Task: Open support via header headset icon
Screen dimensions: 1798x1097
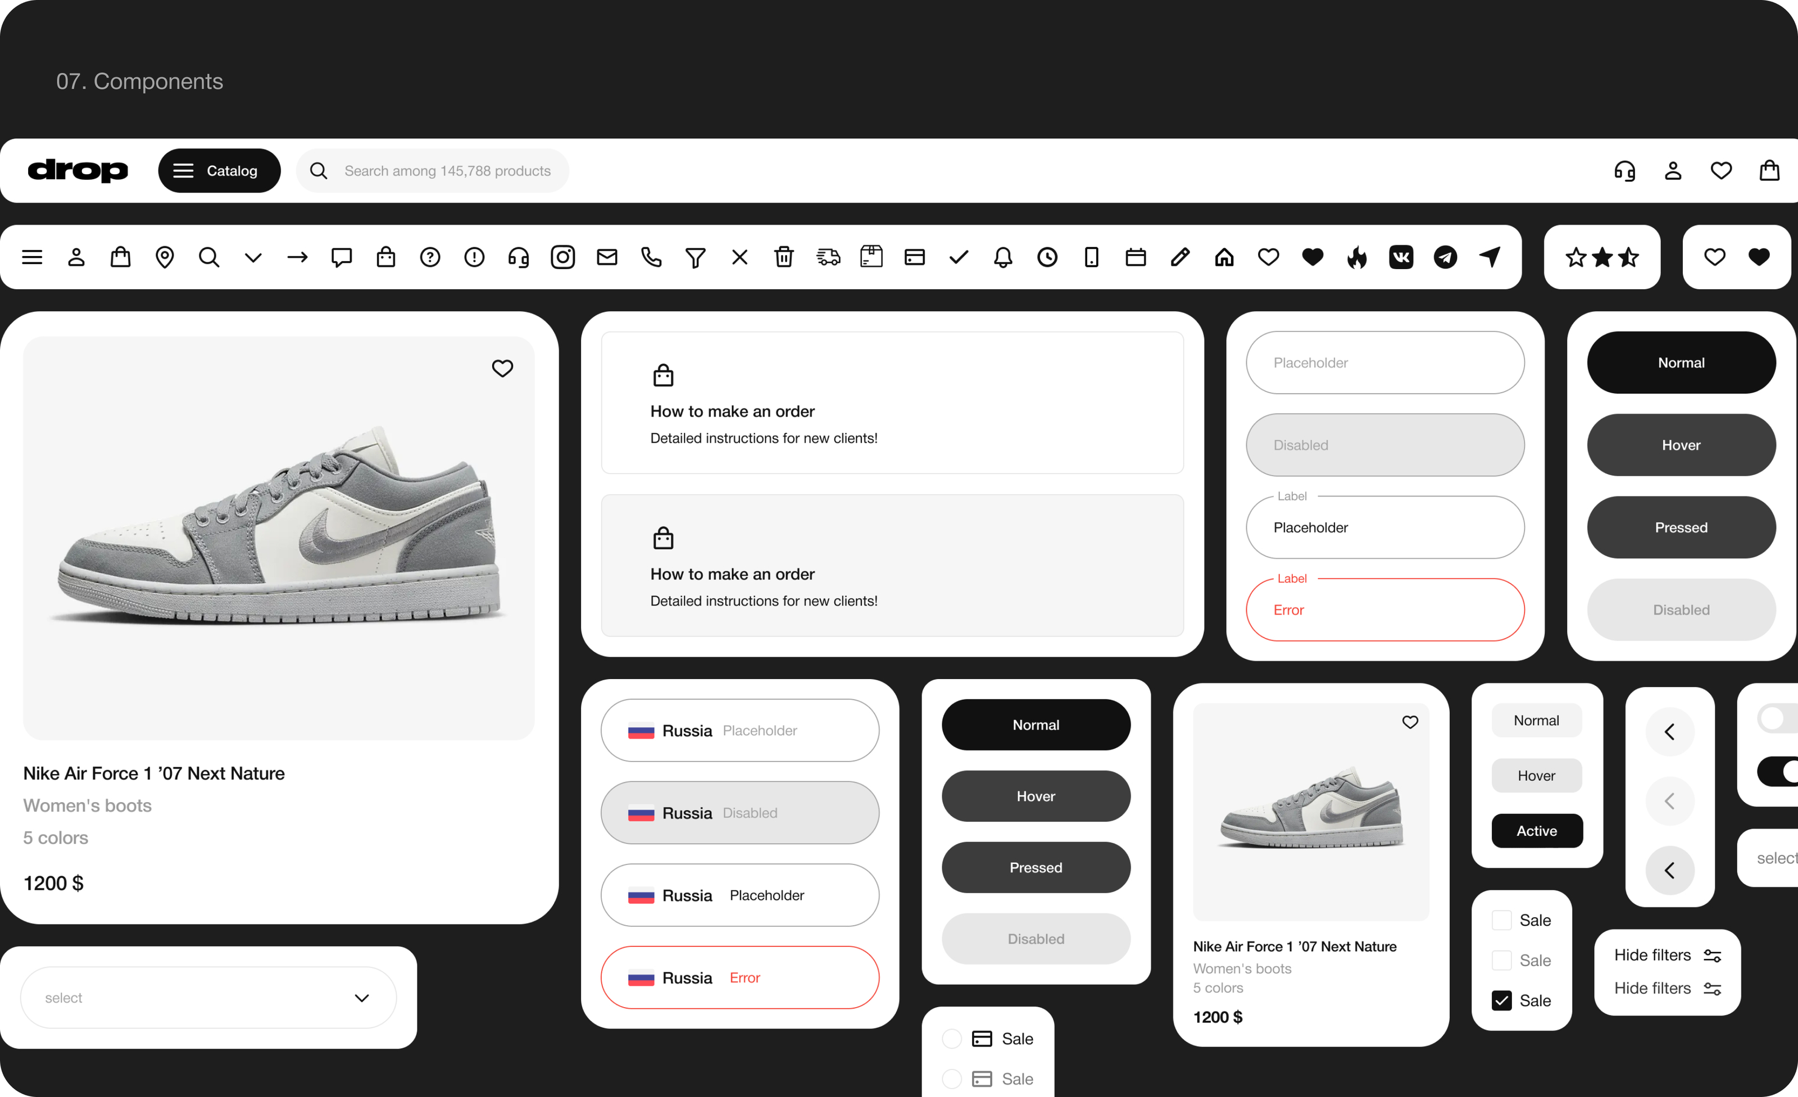Action: pyautogui.click(x=1624, y=171)
